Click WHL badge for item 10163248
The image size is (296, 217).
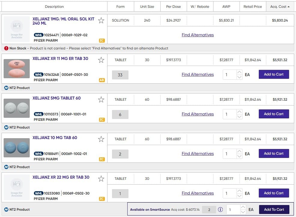tap(38, 75)
